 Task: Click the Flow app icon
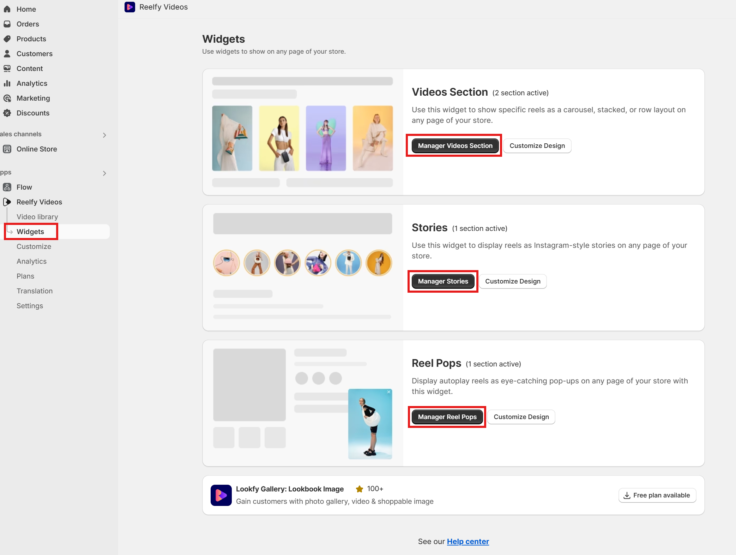pyautogui.click(x=7, y=187)
